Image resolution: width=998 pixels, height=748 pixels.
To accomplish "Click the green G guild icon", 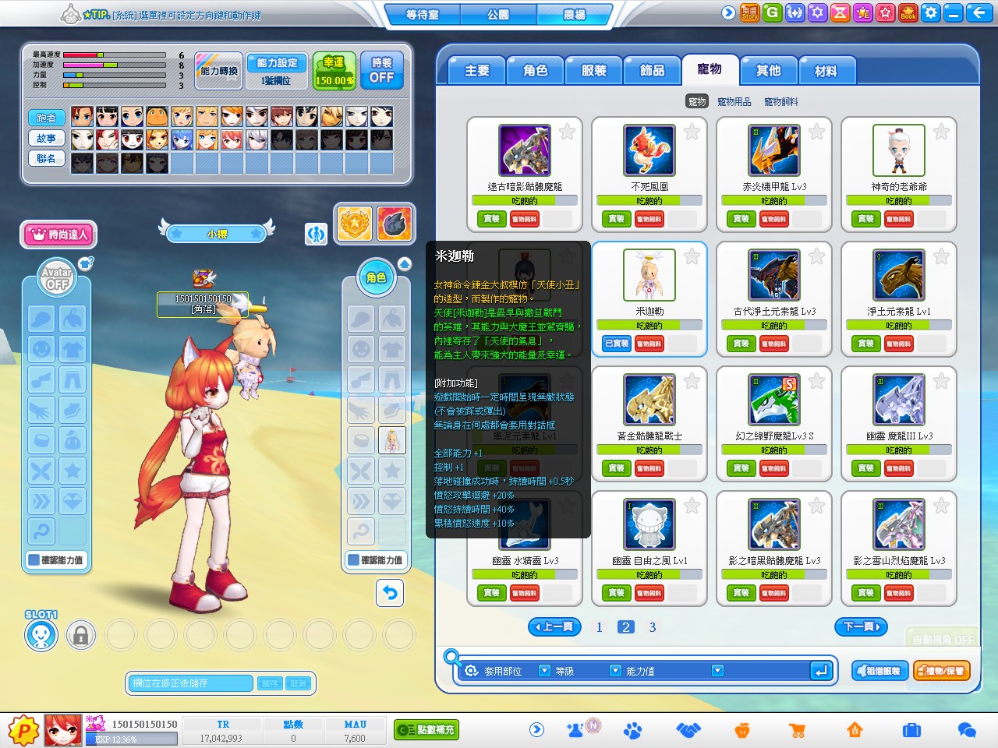I will tap(772, 12).
